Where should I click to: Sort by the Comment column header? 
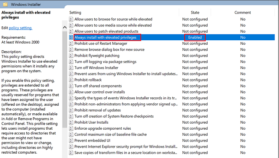click(x=242, y=12)
